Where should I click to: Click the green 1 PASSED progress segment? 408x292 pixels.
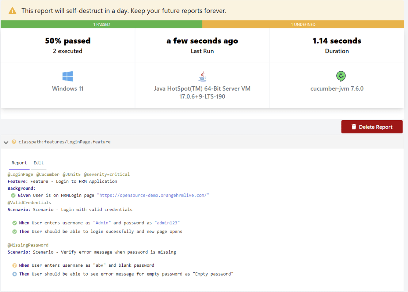pyautogui.click(x=102, y=24)
